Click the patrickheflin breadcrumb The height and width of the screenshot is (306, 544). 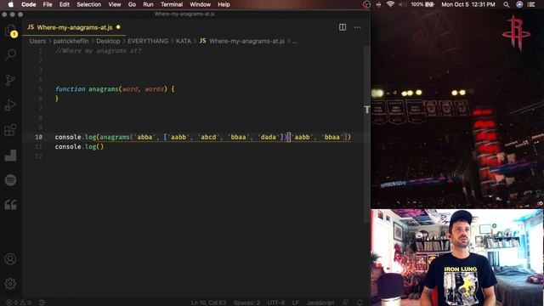(71, 41)
